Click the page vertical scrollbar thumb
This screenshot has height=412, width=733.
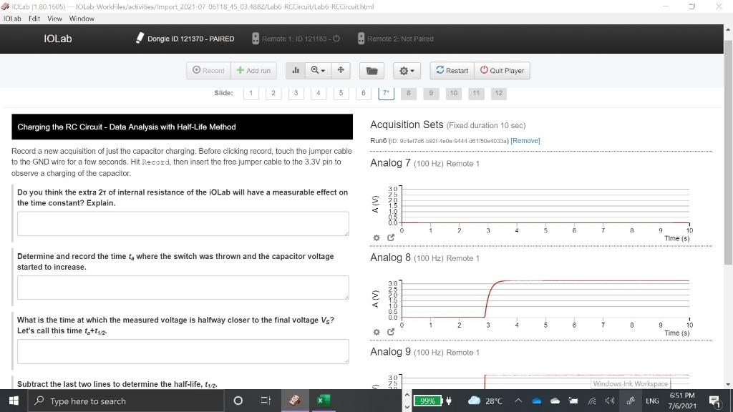tap(728, 152)
